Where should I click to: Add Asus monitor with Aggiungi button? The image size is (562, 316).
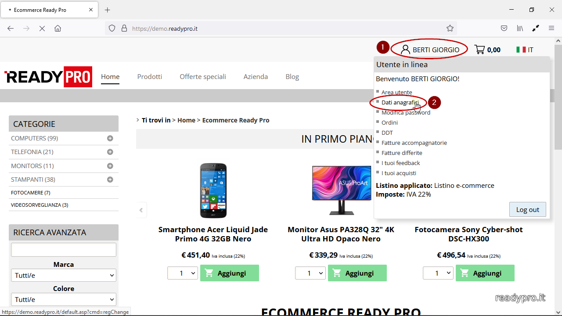[x=357, y=273]
